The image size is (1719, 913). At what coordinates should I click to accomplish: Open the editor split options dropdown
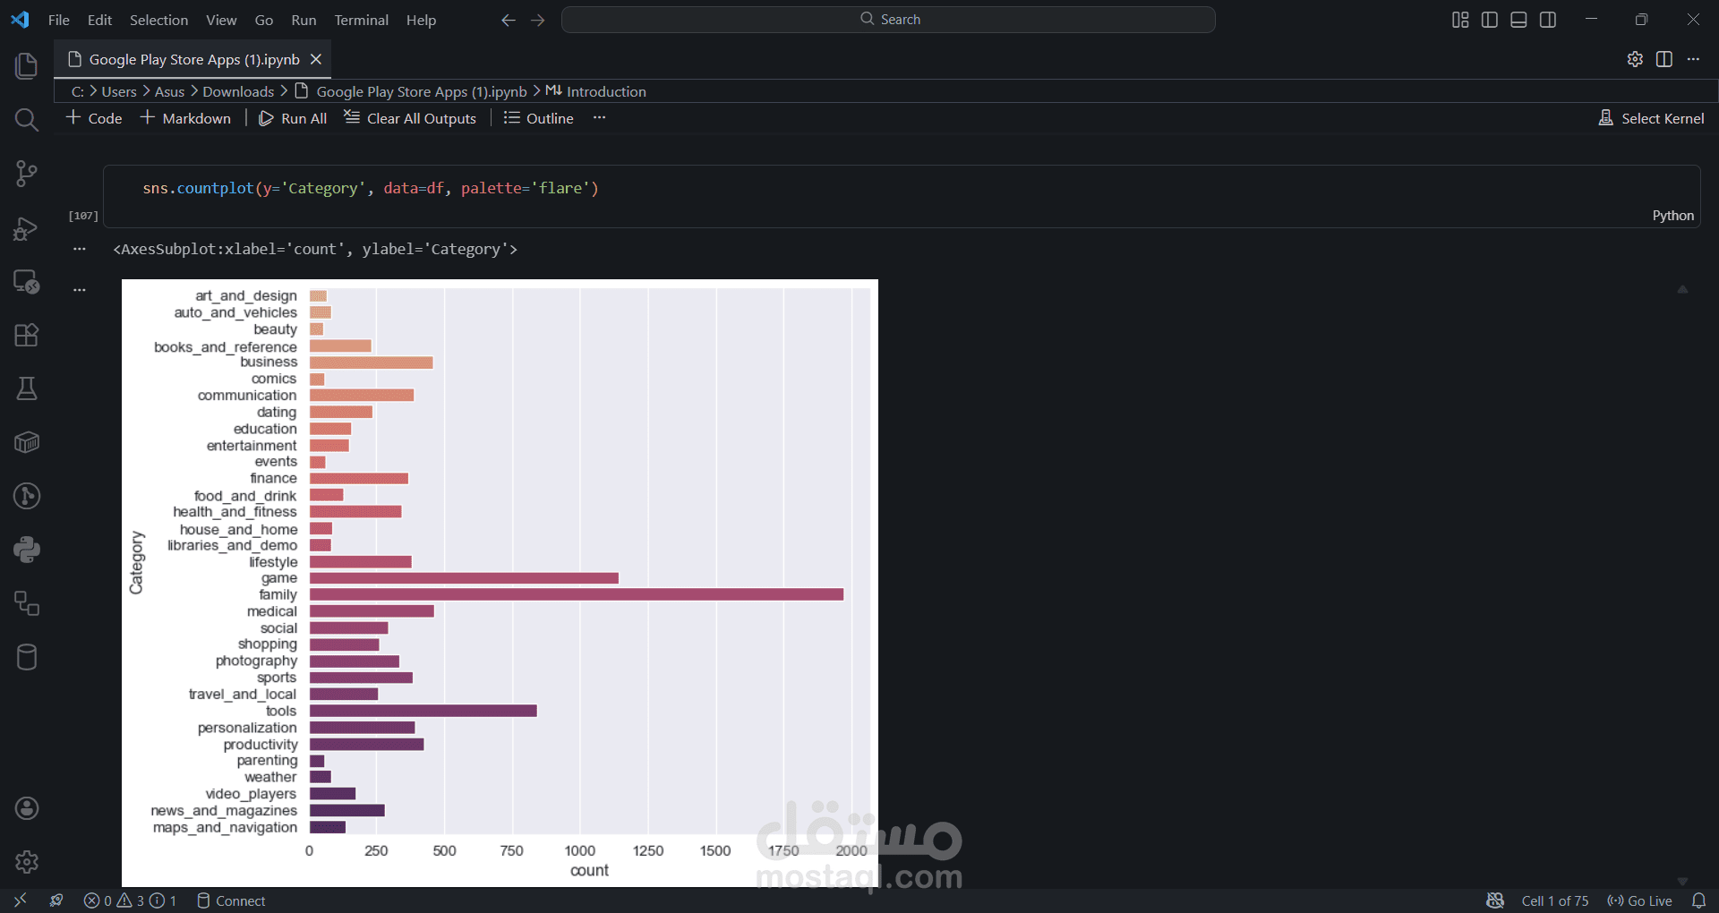[1664, 59]
